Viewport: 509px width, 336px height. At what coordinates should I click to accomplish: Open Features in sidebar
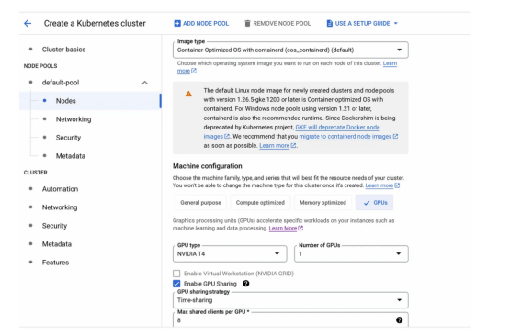click(x=55, y=263)
